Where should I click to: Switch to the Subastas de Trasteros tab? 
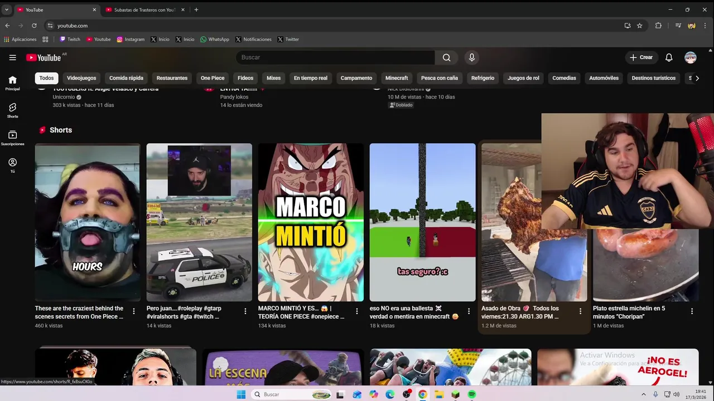coord(144,9)
